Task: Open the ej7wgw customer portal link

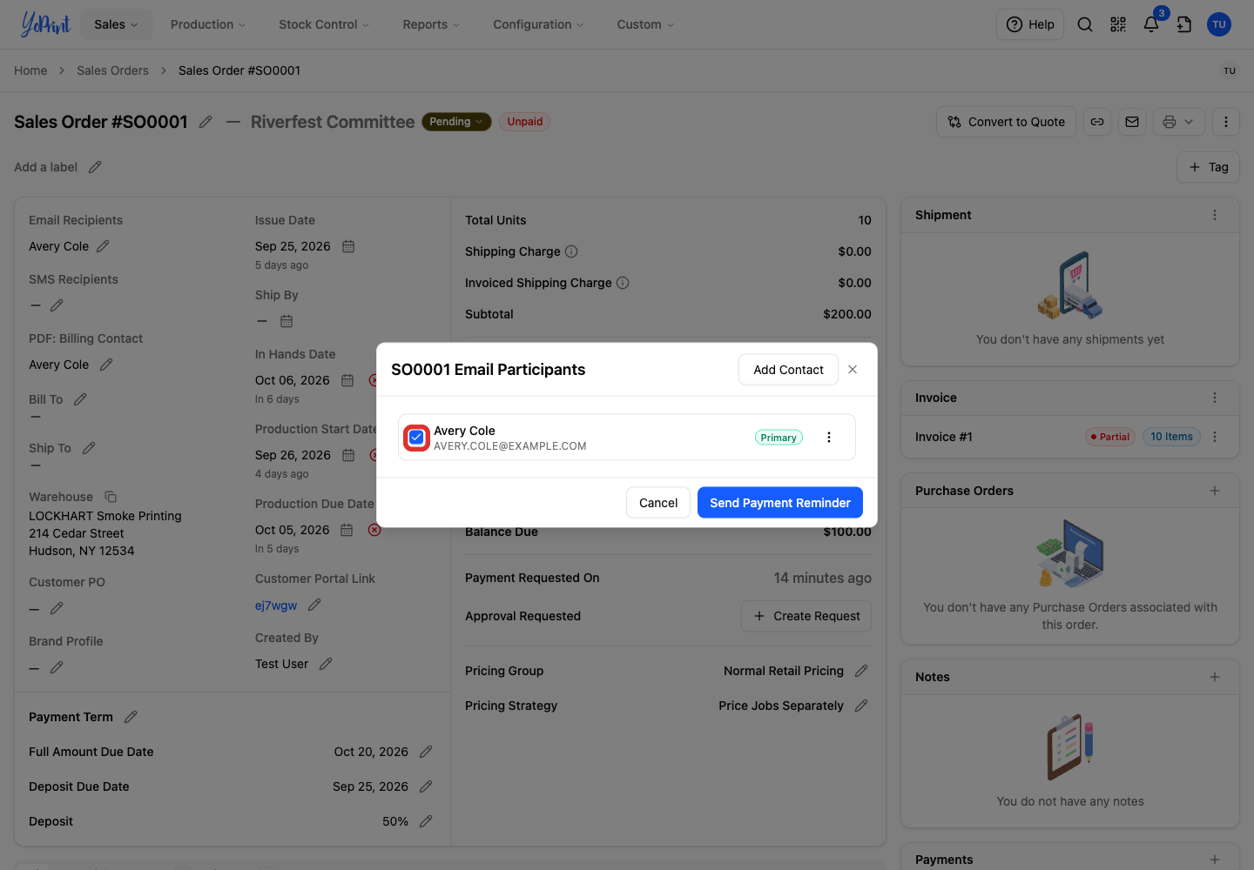Action: 276,606
